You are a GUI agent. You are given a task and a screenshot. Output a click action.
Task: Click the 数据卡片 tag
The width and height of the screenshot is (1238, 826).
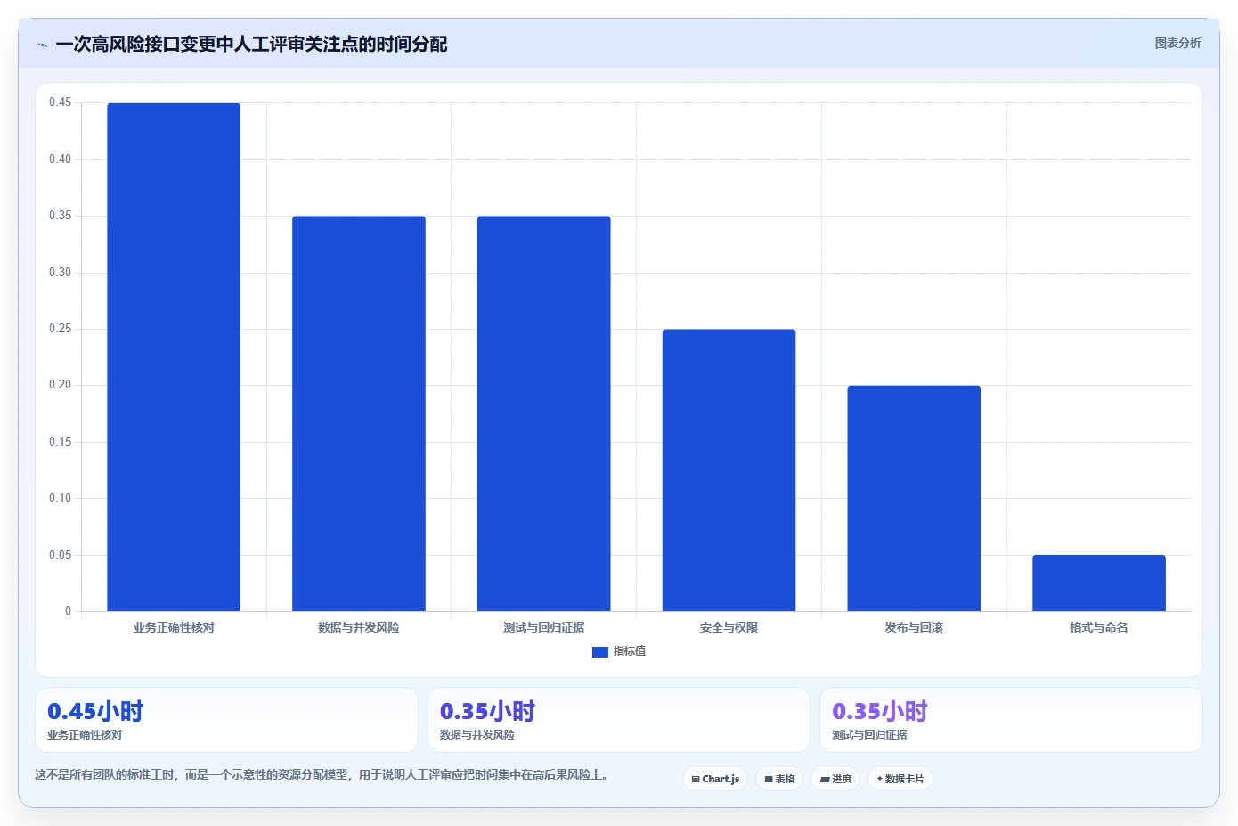(900, 779)
